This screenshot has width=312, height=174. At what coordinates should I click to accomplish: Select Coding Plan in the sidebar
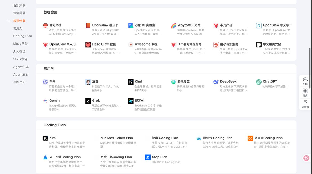[x=23, y=36]
